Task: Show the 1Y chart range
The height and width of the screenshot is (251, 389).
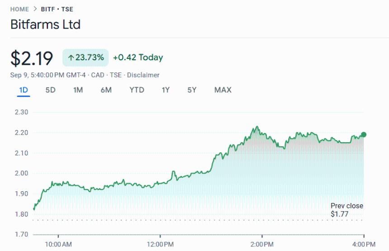Action: [166, 90]
